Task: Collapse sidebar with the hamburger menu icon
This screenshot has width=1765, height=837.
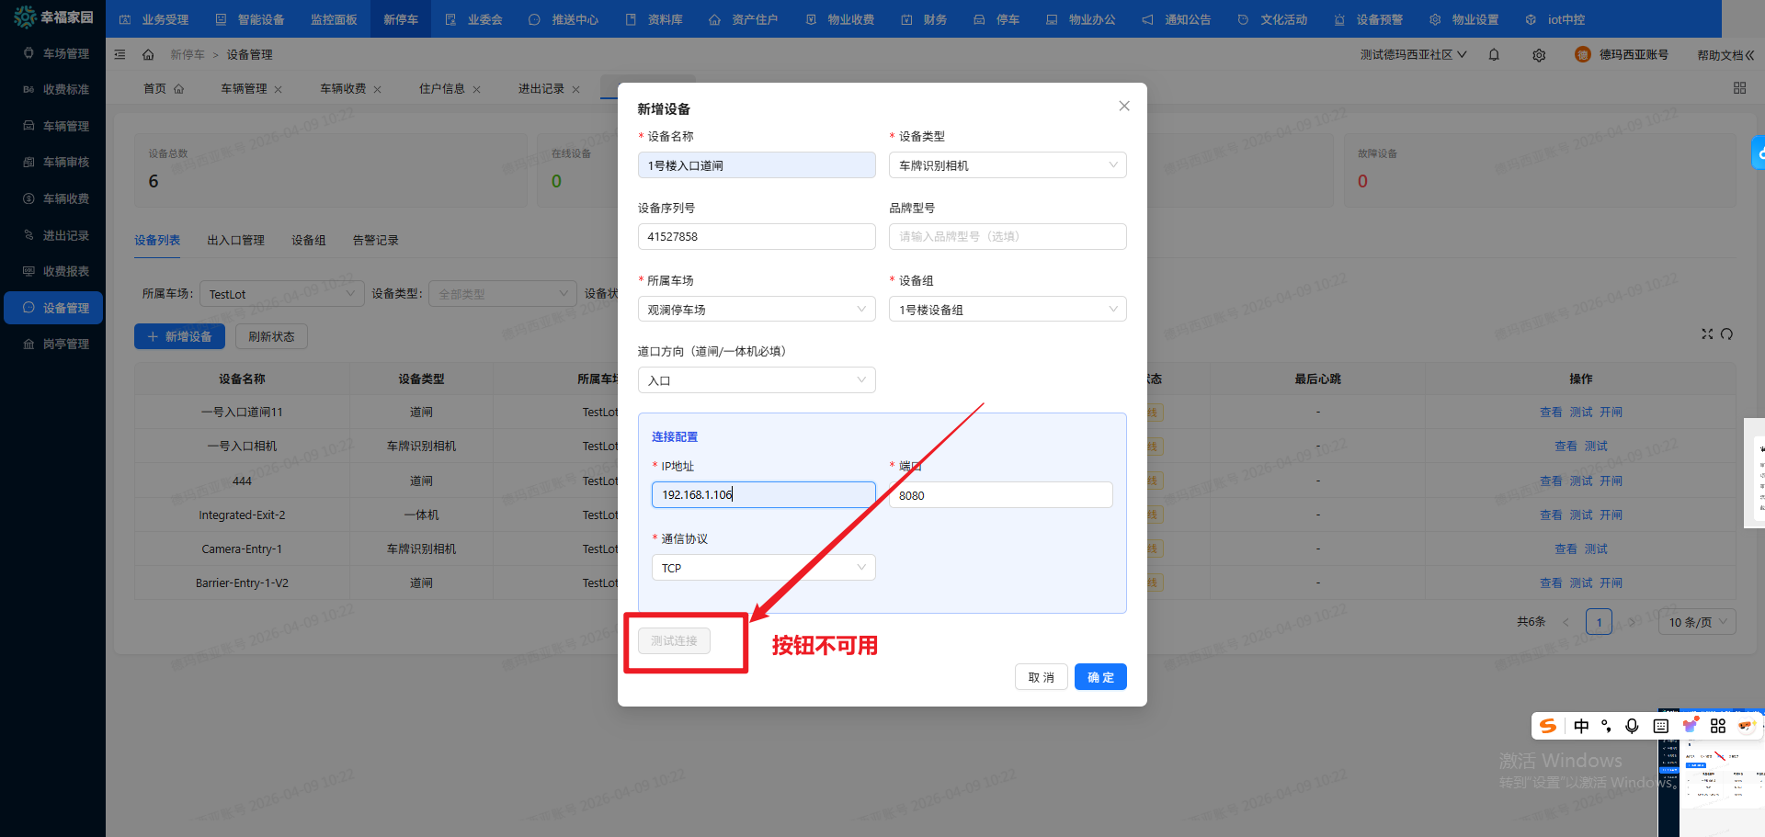Action: tap(120, 55)
